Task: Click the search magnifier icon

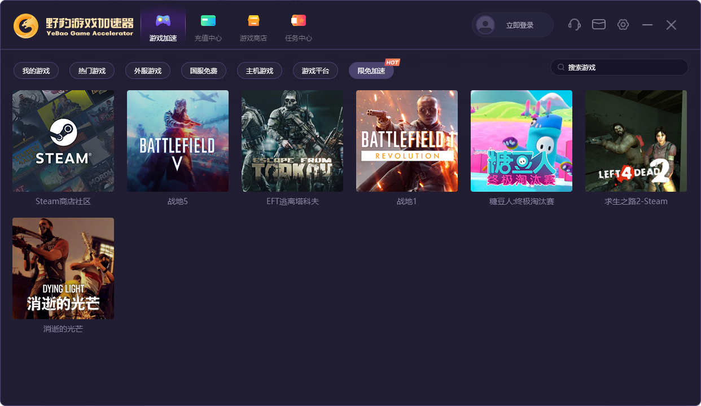Action: pos(561,67)
